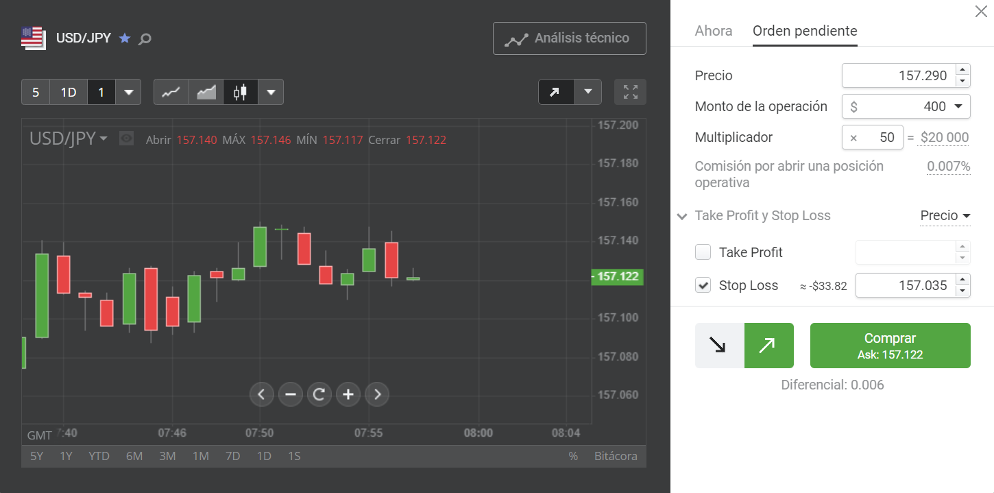This screenshot has width=994, height=493.
Task: Click the Comprar button
Action: pos(890,346)
